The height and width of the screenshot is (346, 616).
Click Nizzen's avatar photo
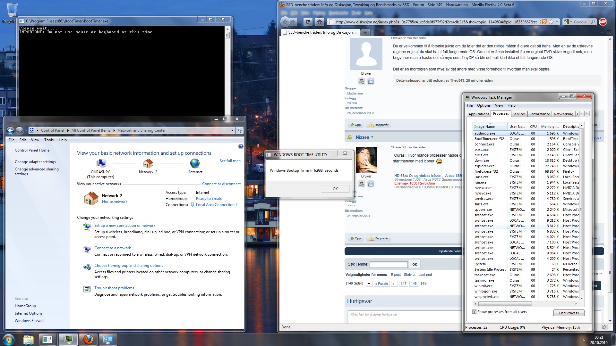click(366, 160)
